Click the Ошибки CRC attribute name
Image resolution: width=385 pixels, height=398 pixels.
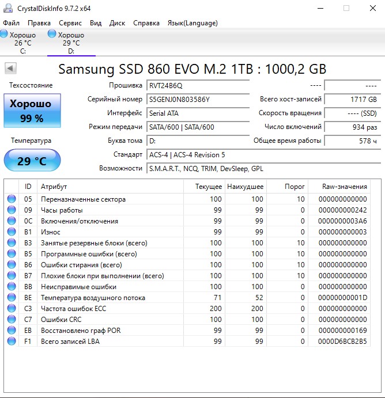click(x=61, y=319)
